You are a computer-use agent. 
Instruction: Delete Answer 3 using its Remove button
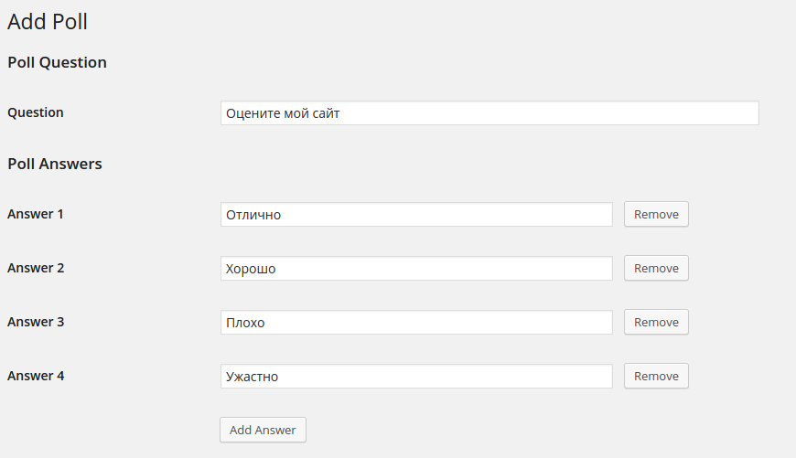pyautogui.click(x=656, y=323)
